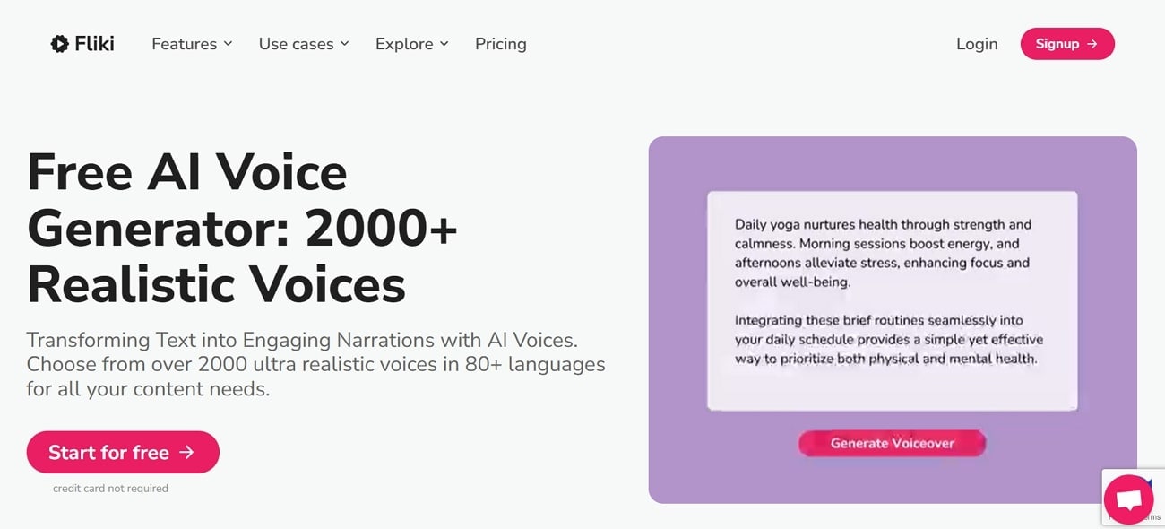Go to the Pricing page

[501, 44]
